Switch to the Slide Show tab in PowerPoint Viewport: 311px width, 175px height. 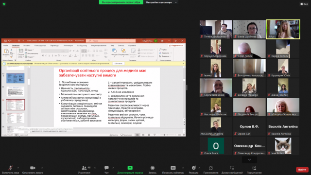pos(82,46)
